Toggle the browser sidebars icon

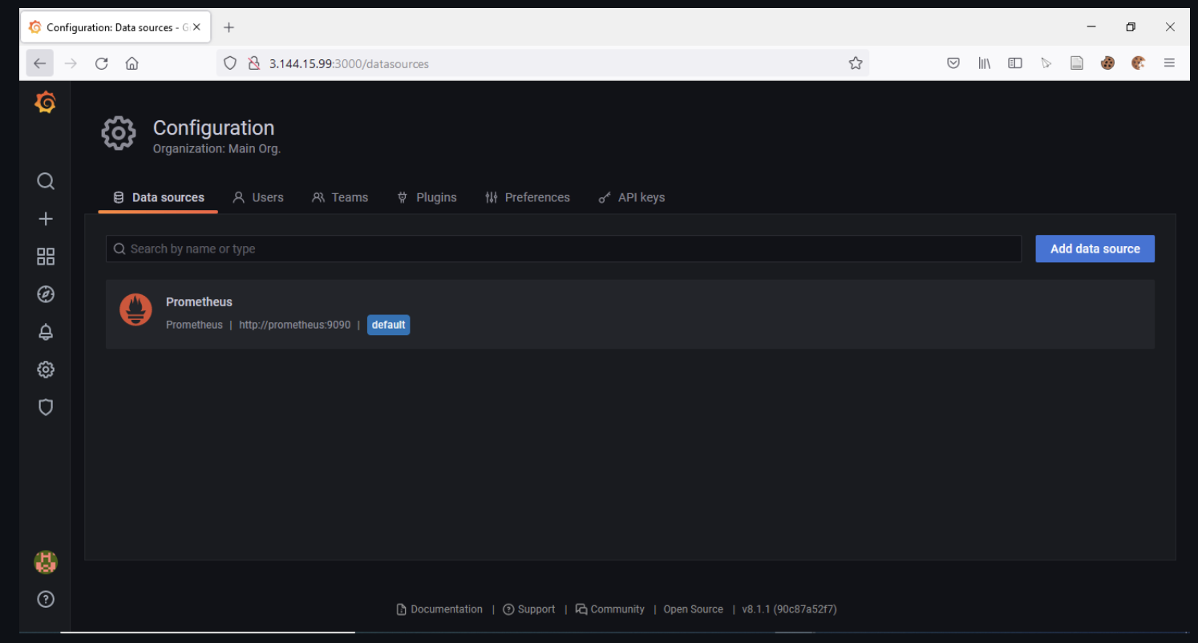(1015, 63)
